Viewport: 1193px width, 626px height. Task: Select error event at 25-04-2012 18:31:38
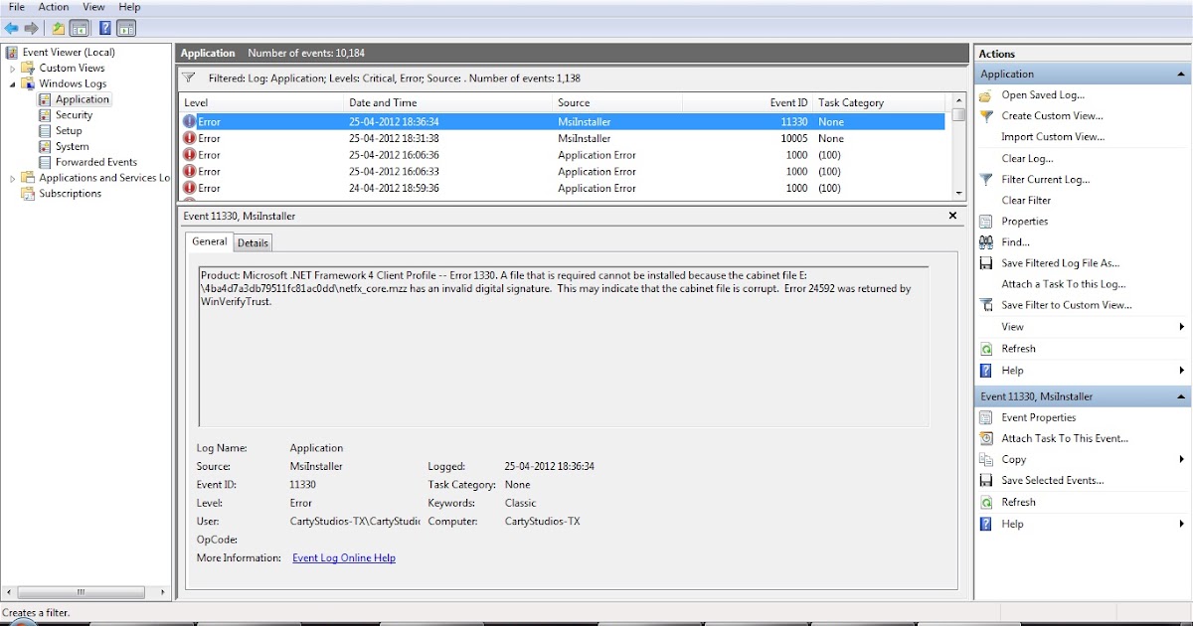pos(562,138)
